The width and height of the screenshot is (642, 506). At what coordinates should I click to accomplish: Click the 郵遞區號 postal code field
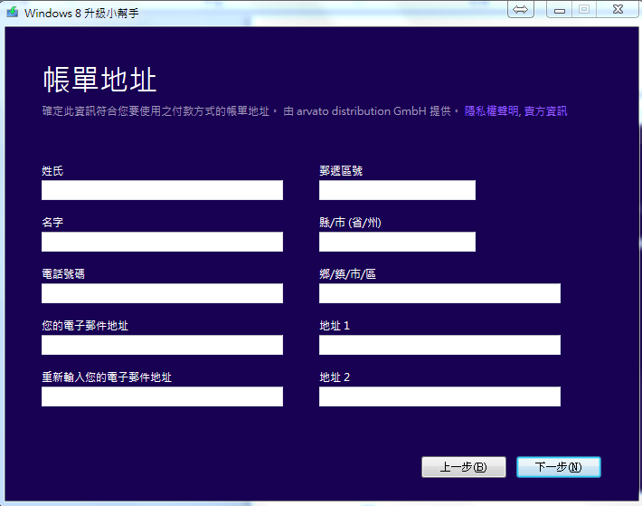397,190
